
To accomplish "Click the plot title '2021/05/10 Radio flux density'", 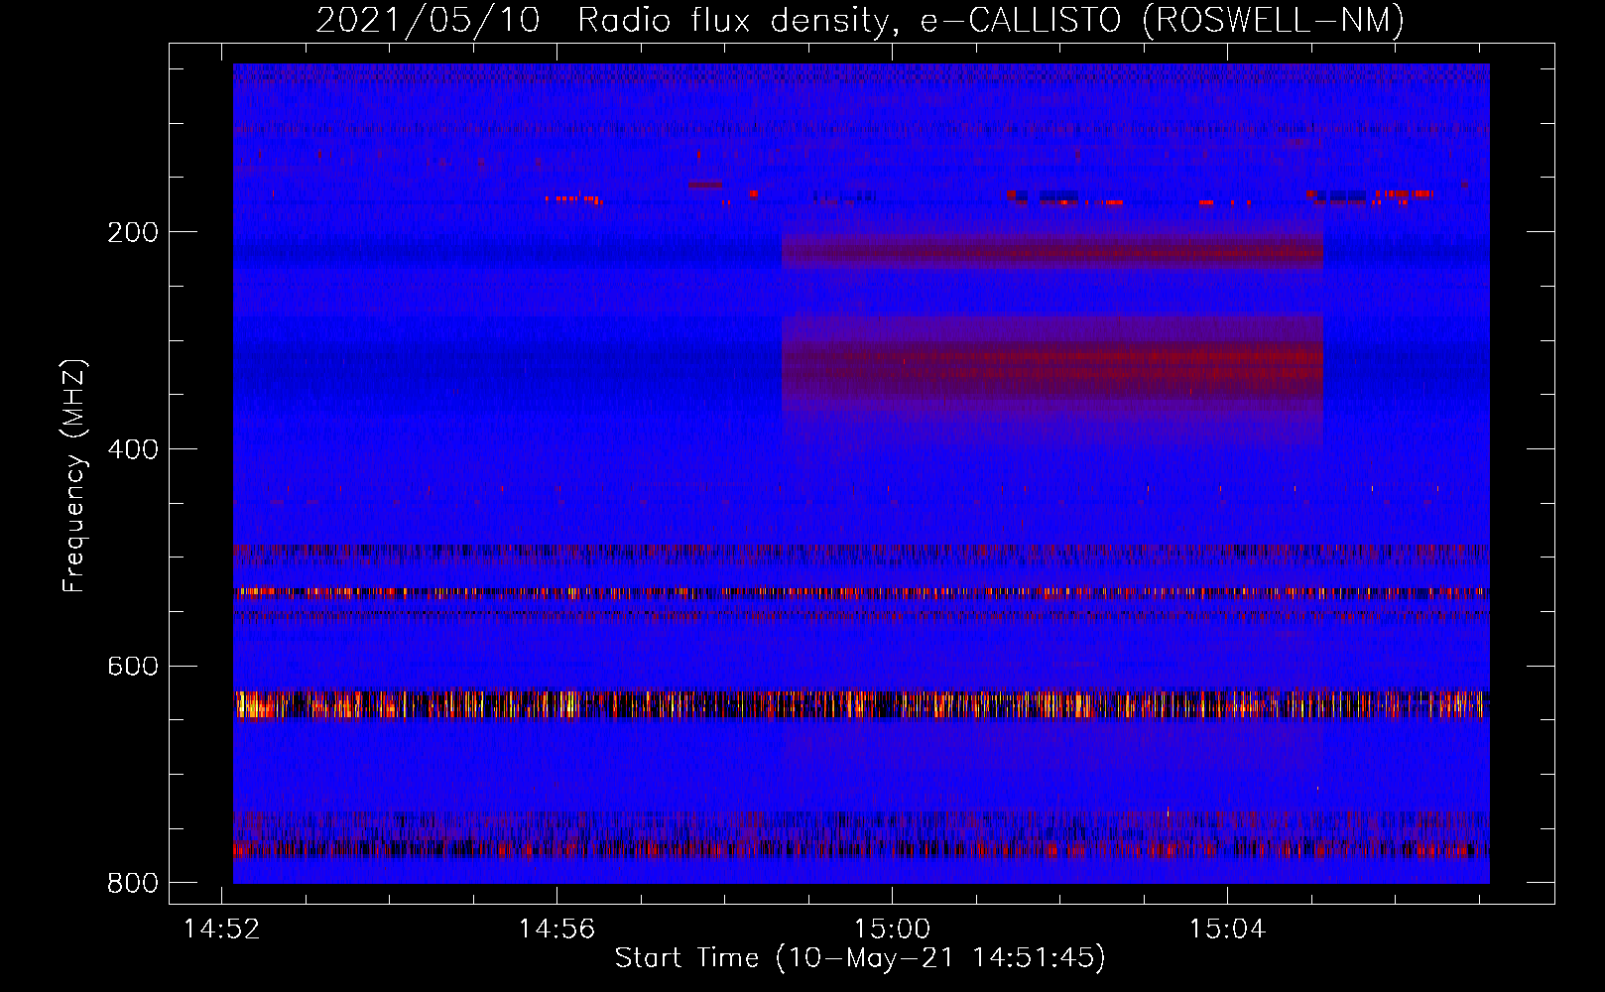I will tap(604, 20).
